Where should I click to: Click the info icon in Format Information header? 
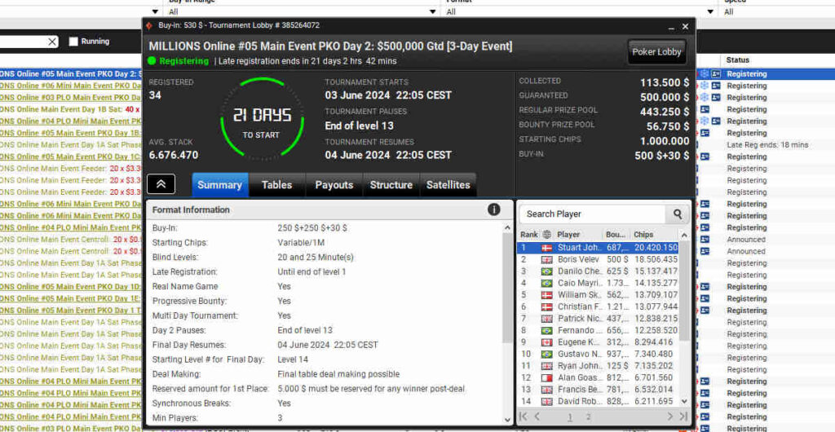(x=493, y=209)
